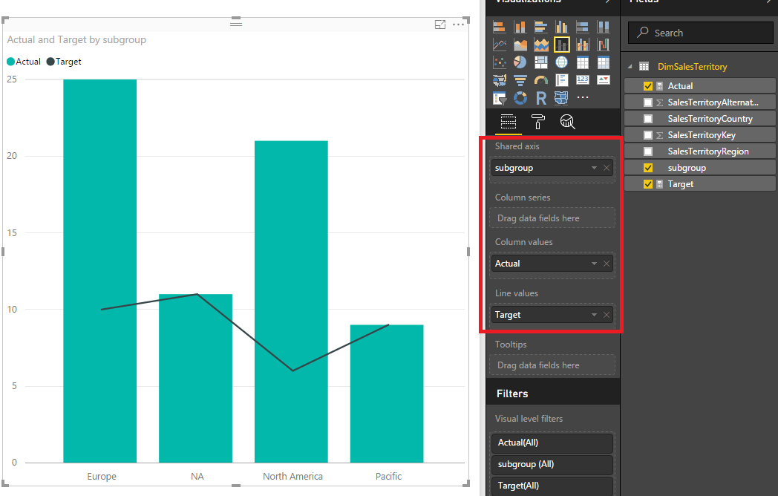Remove Target from Line values
778x496 pixels.
607,315
